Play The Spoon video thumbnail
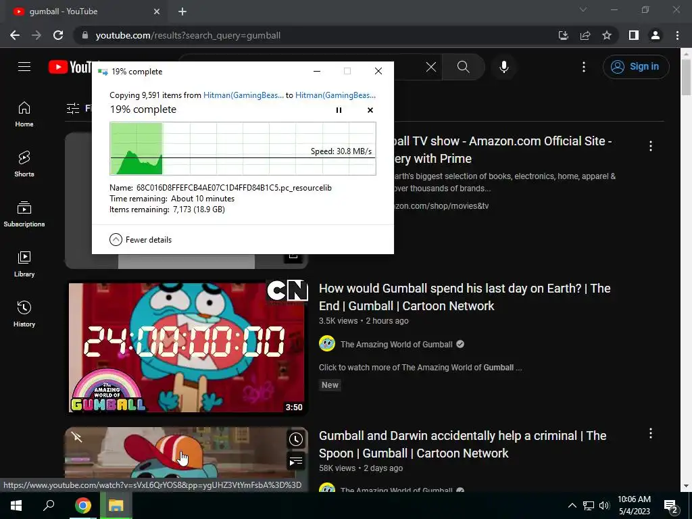Viewport: 692px width, 519px height. click(187, 453)
